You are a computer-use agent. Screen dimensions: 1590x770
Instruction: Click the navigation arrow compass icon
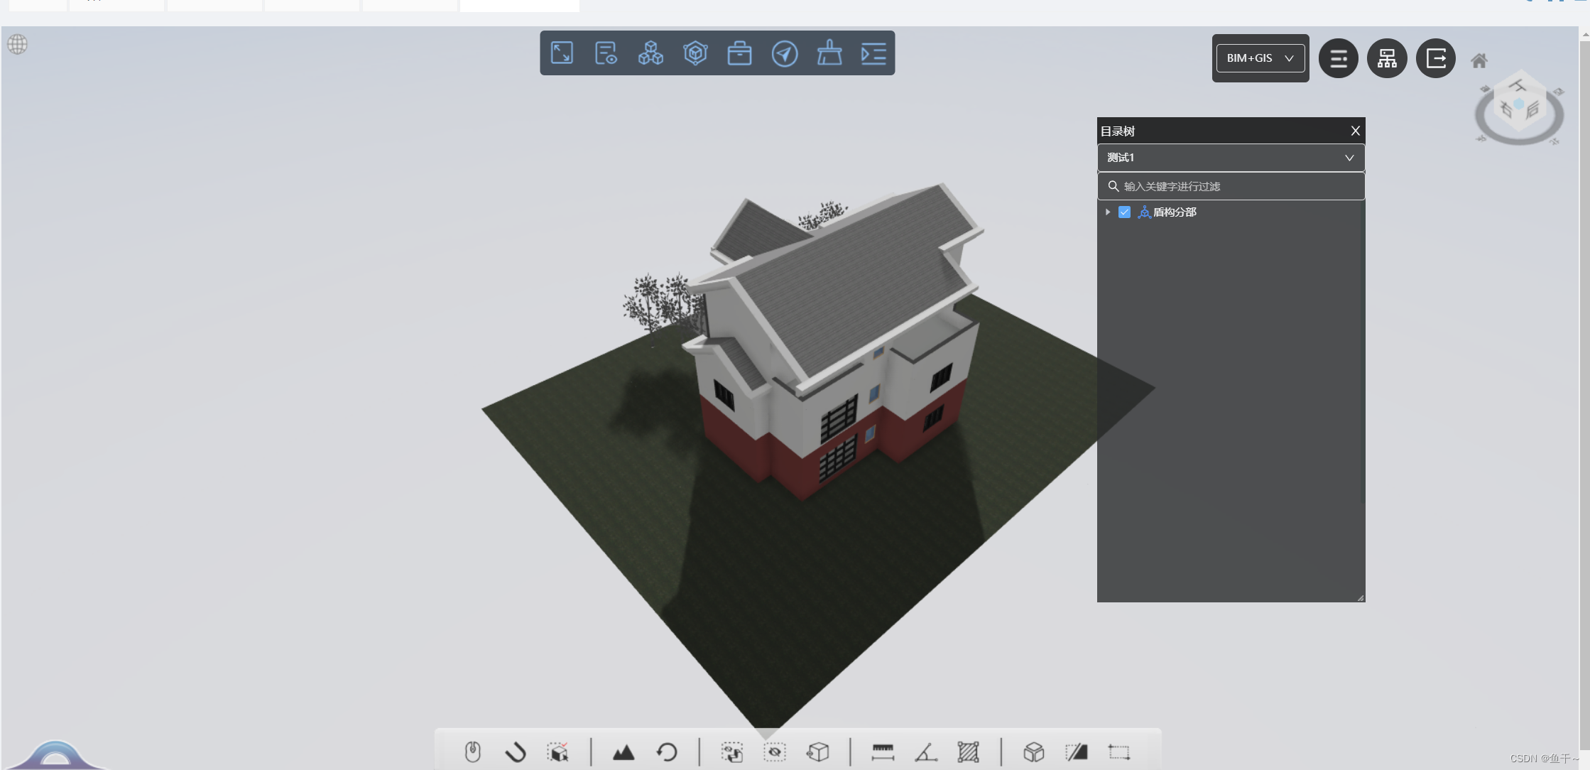tap(784, 53)
